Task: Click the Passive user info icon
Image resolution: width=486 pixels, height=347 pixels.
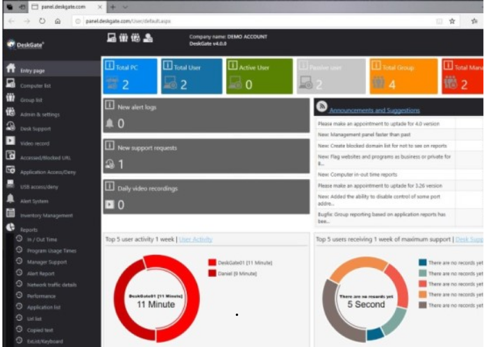Action: pos(303,65)
